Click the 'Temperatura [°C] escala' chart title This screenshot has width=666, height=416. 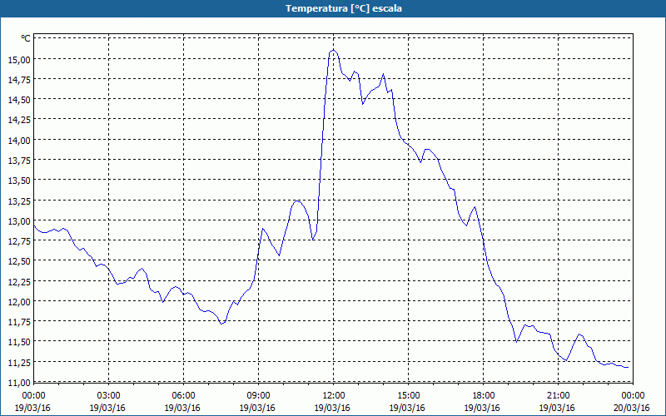(343, 8)
